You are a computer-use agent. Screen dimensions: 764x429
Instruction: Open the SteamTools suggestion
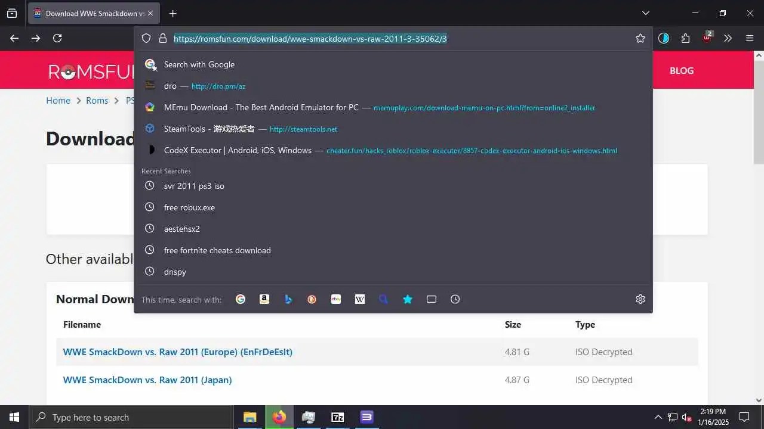point(393,129)
